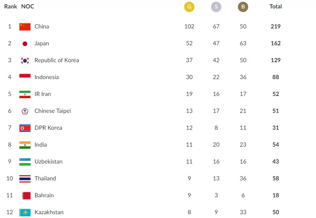Click the Bahrain flag icon
The image size is (316, 218).
(x=25, y=195)
